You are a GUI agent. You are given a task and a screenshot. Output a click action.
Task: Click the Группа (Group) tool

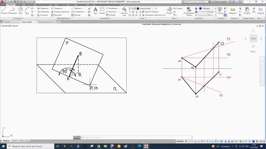click(x=220, y=10)
